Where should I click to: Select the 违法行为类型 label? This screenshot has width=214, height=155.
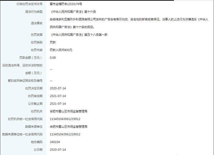(34, 12)
